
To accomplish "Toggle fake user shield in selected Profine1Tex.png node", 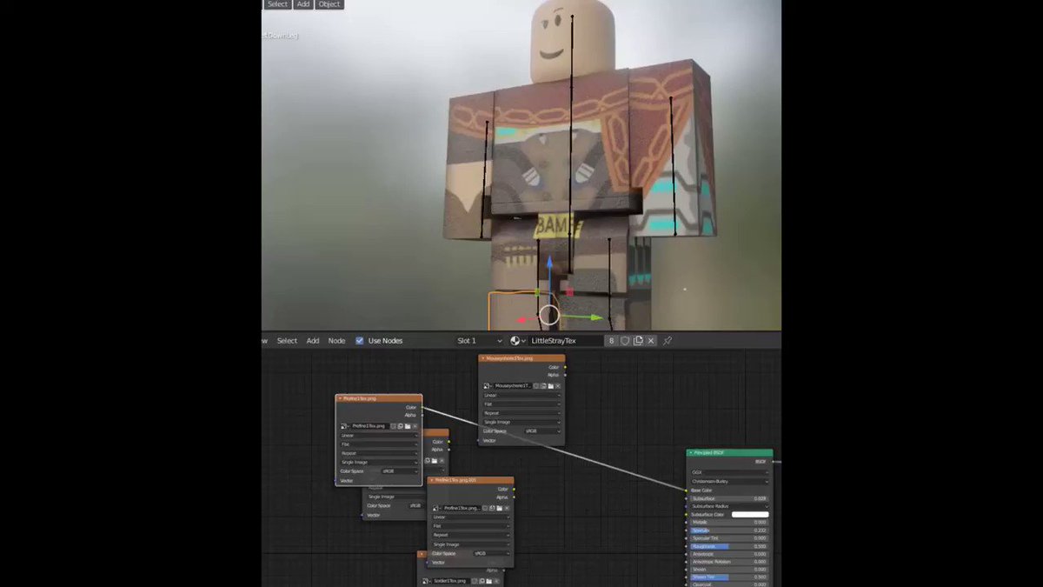I will [393, 426].
